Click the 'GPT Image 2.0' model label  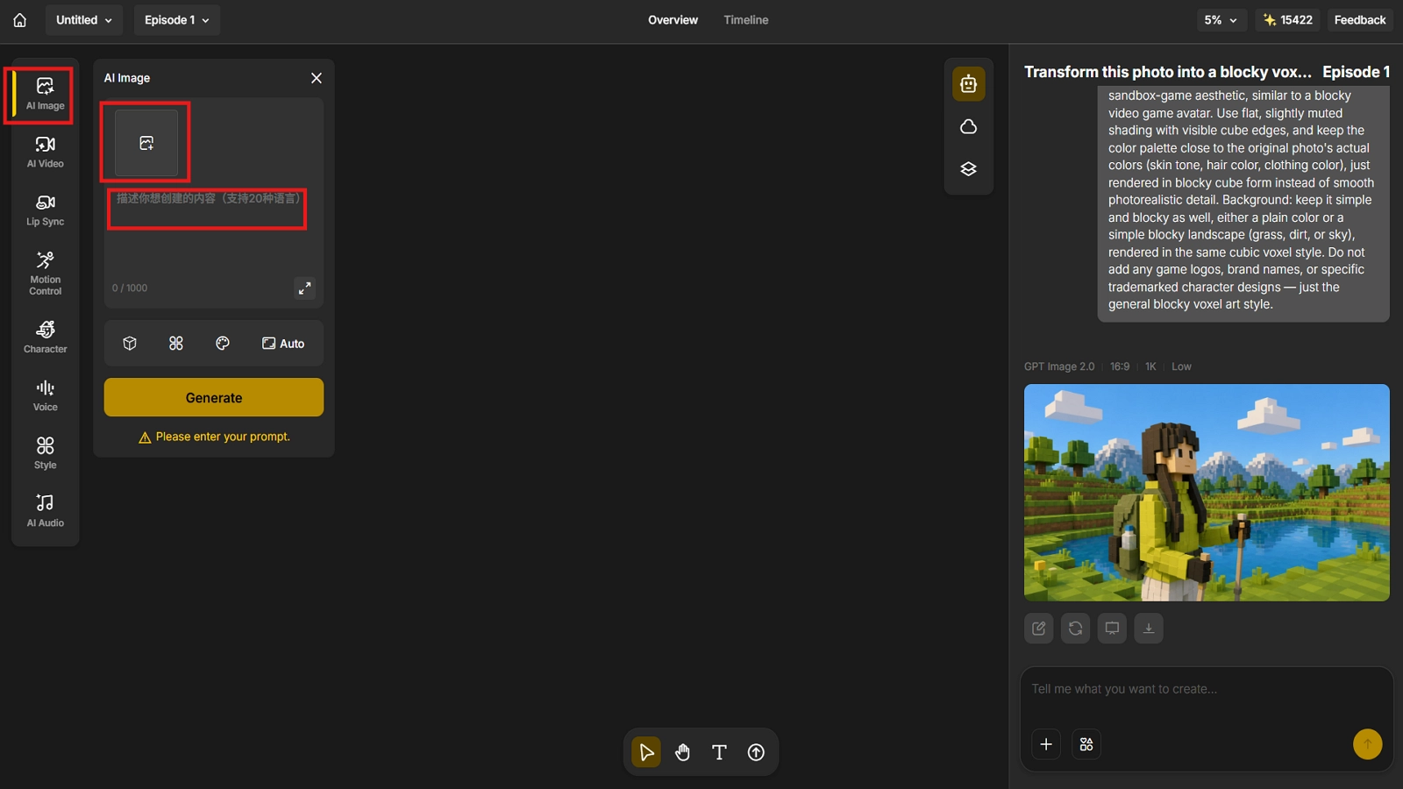point(1059,366)
